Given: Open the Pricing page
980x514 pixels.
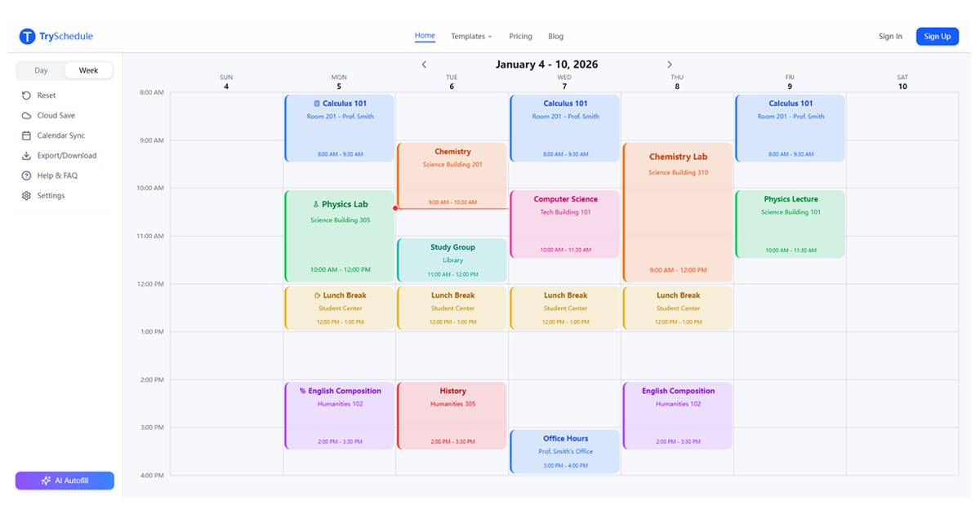Looking at the screenshot, I should 520,37.
